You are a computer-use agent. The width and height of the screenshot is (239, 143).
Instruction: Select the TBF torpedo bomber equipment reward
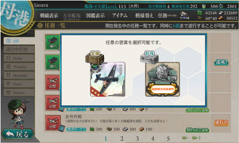[x=108, y=79]
